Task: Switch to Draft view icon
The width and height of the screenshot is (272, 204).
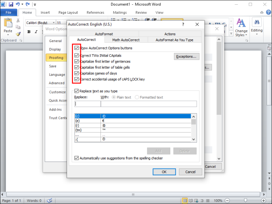Action: pyautogui.click(x=208, y=200)
